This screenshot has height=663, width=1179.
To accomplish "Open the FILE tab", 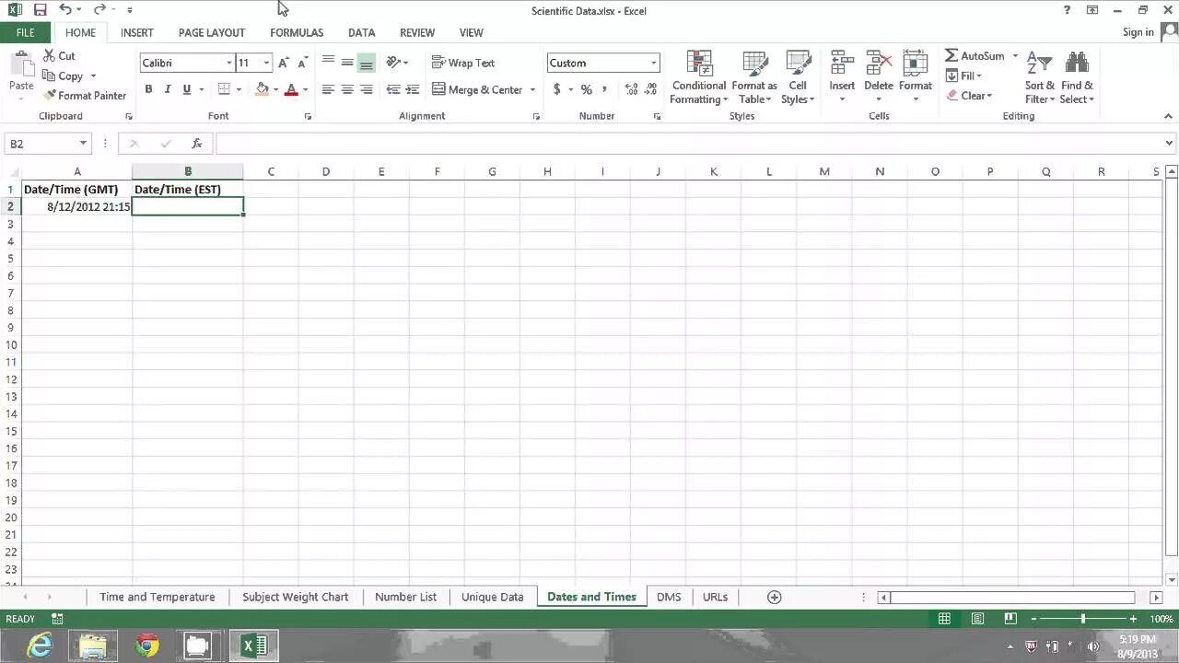I will 25,32.
